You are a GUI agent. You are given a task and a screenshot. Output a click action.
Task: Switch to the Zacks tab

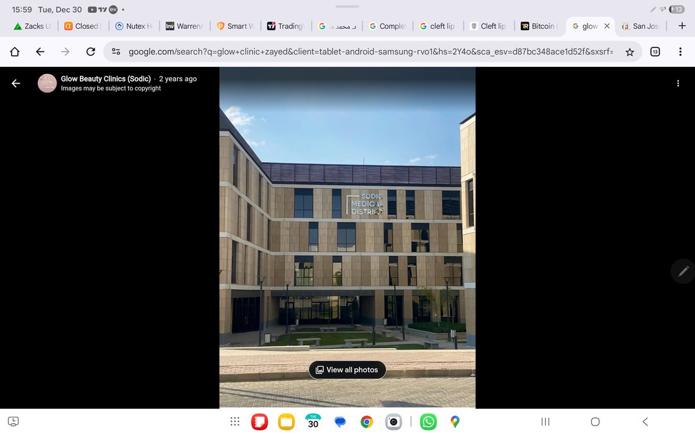(33, 26)
